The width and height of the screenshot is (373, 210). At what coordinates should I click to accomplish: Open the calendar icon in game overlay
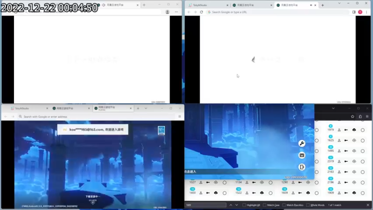click(302, 155)
